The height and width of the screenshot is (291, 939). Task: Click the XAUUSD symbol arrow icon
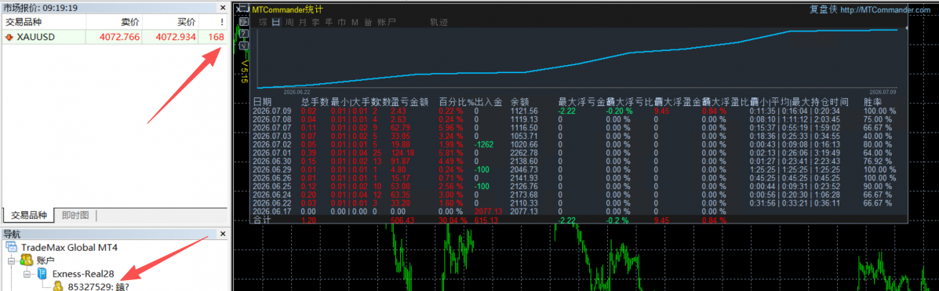9,37
